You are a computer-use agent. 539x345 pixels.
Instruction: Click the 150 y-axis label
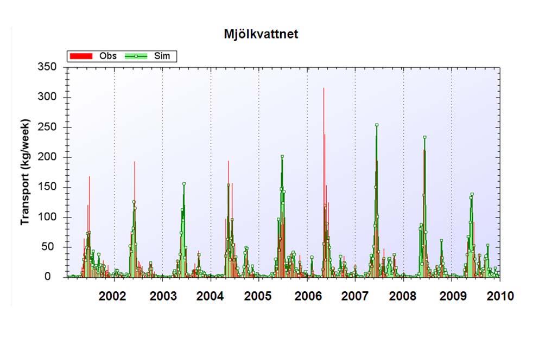point(47,187)
